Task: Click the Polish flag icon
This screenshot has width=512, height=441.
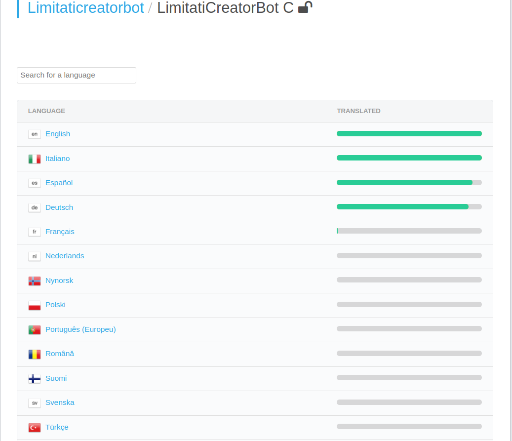Action: tap(35, 305)
